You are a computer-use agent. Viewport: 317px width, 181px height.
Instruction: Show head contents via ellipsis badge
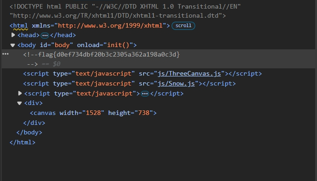(x=45, y=36)
